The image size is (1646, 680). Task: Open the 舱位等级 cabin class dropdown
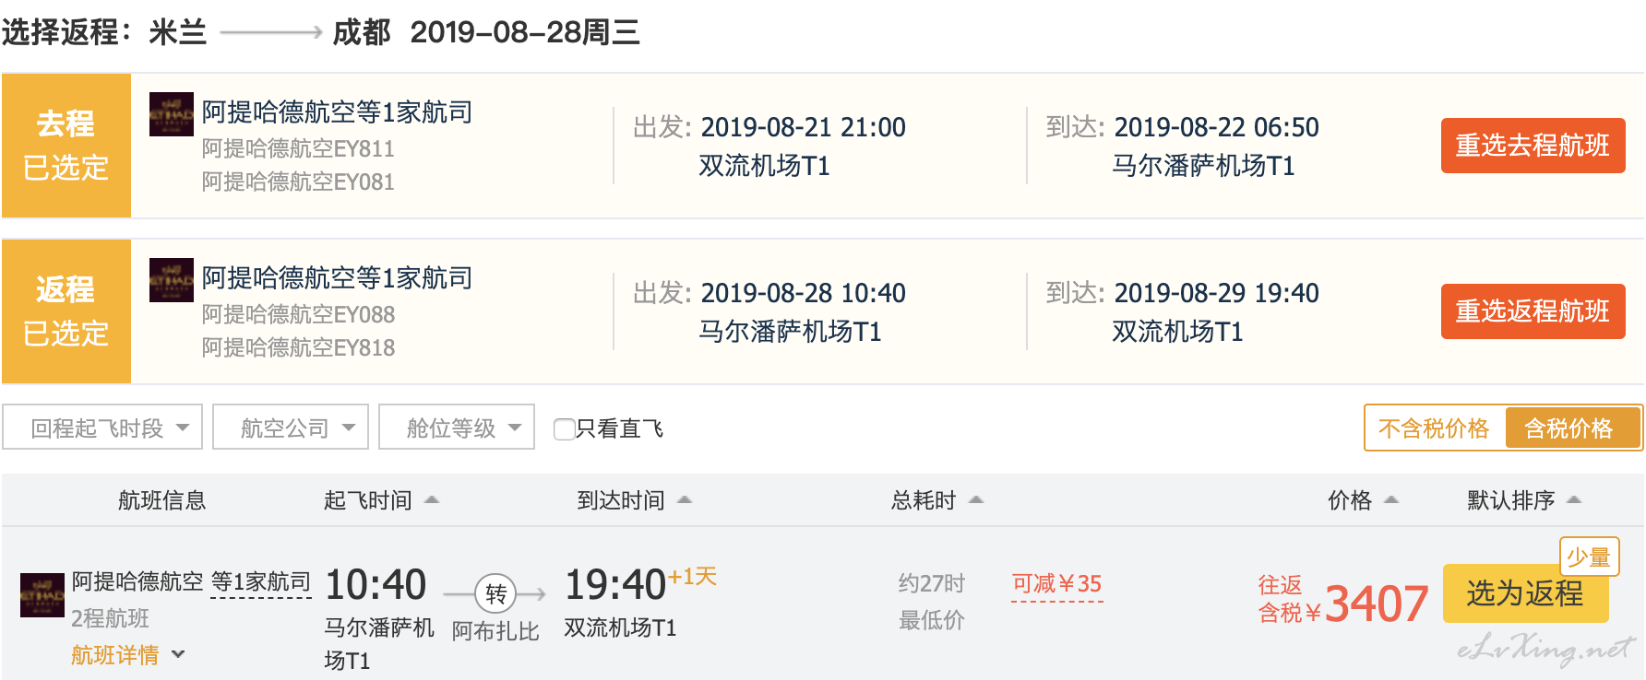(x=457, y=428)
